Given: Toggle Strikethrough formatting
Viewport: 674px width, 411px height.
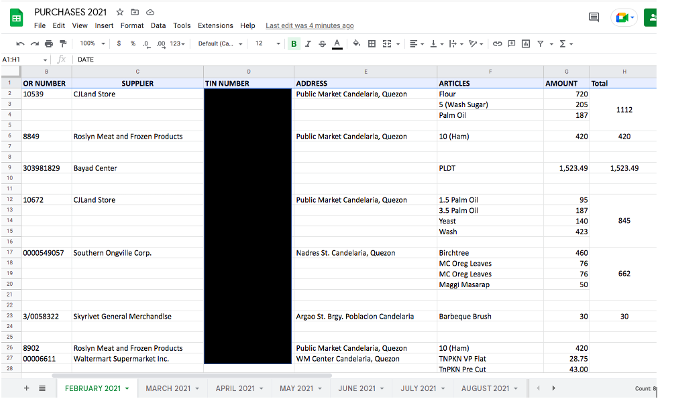Looking at the screenshot, I should pos(323,44).
